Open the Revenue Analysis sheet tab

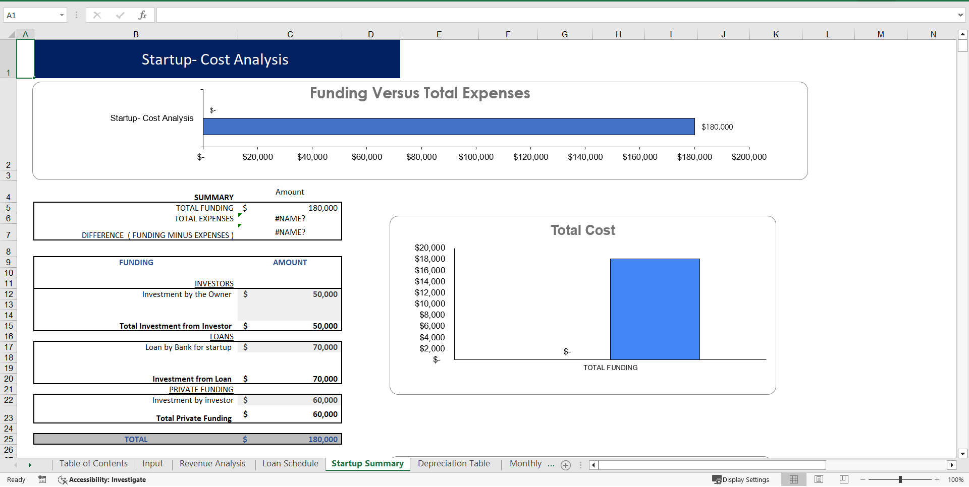pyautogui.click(x=212, y=464)
